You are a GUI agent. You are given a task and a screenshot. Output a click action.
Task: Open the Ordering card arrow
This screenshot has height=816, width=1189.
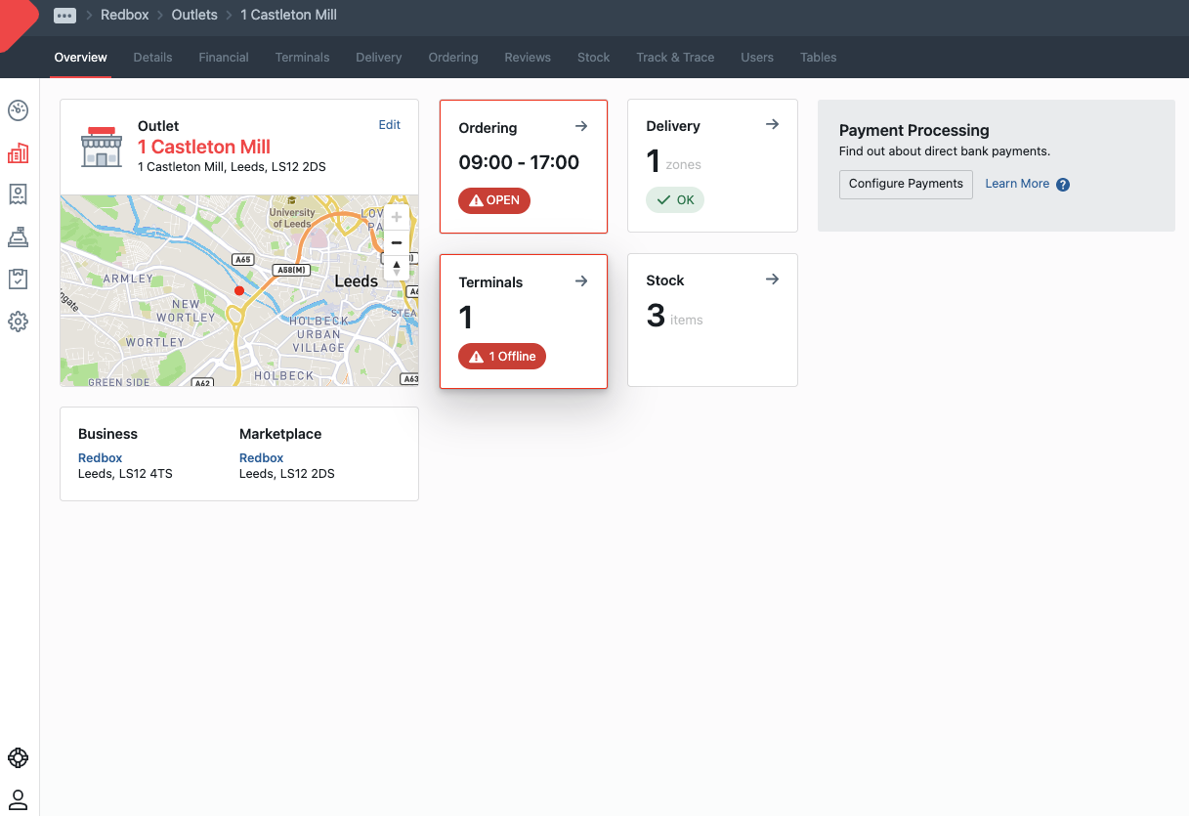pos(581,127)
